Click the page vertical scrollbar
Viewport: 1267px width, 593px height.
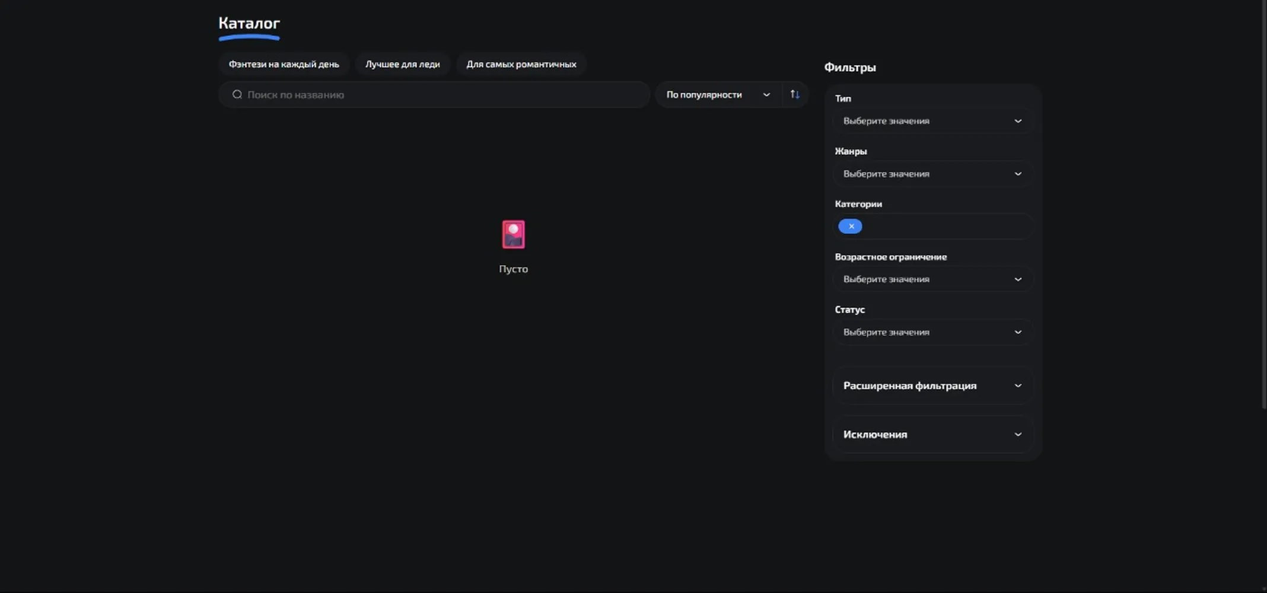1263,205
